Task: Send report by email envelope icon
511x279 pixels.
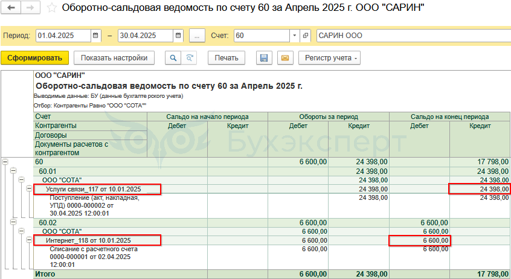Action: (x=285, y=58)
